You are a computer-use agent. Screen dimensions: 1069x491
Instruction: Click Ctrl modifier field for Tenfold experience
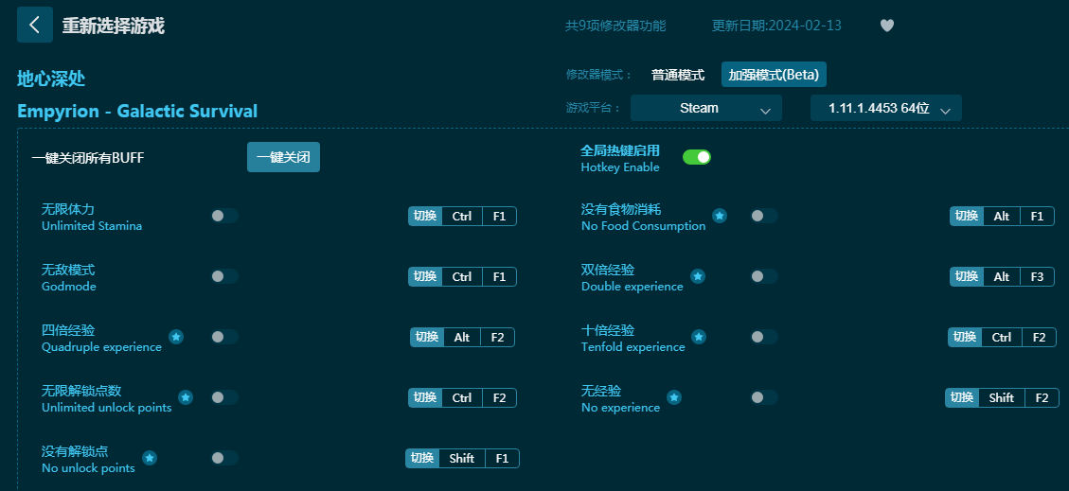tap(1002, 338)
